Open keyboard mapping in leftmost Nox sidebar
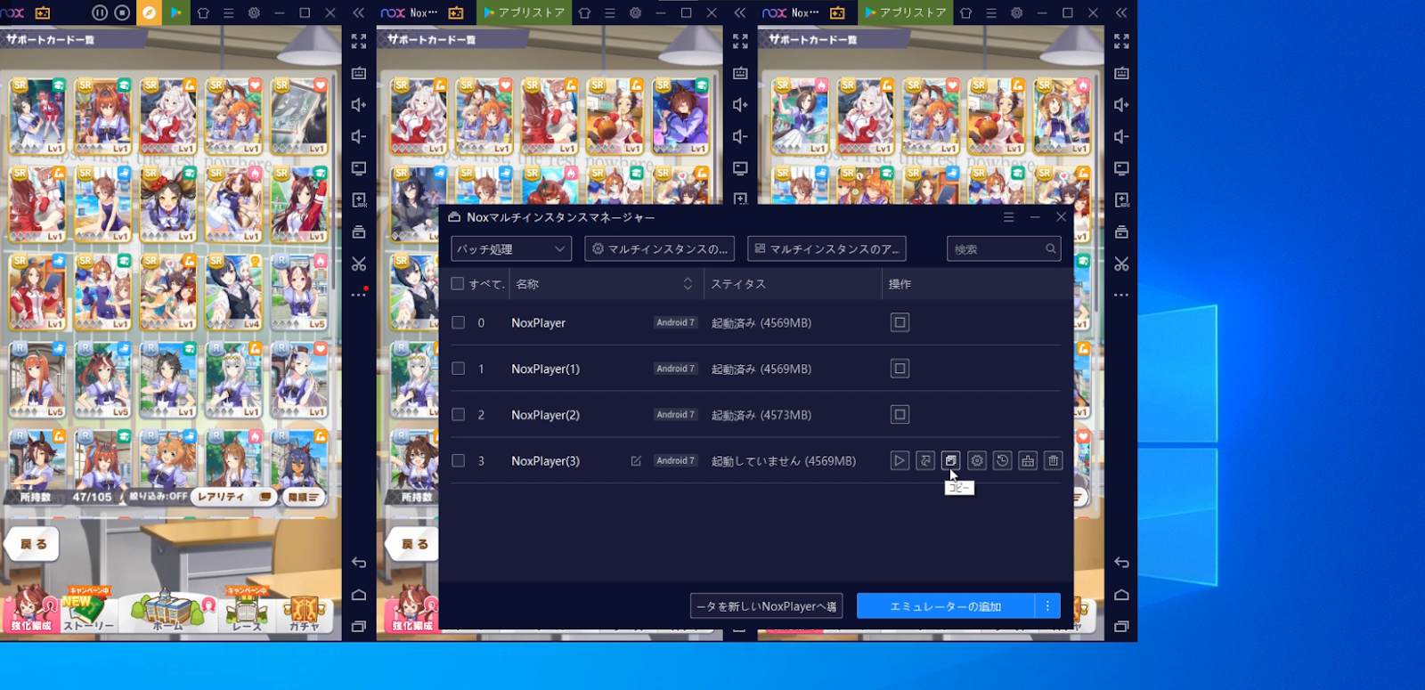This screenshot has height=690, width=1425. (x=359, y=73)
